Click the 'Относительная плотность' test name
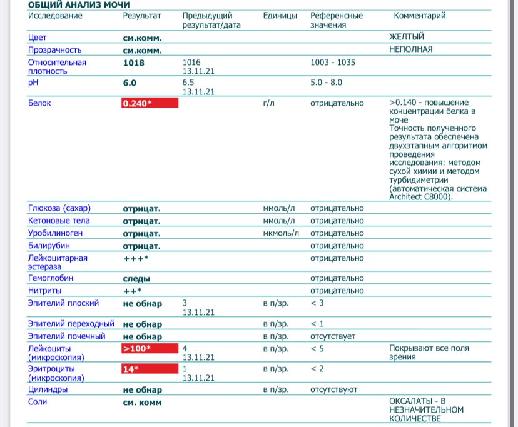This screenshot has height=427, width=518. [57, 67]
